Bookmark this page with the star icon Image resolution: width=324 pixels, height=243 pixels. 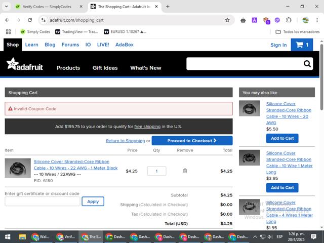[227, 20]
